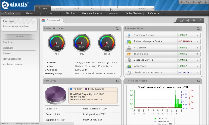Open the color theme droplet icon

pyautogui.click(x=182, y=2)
